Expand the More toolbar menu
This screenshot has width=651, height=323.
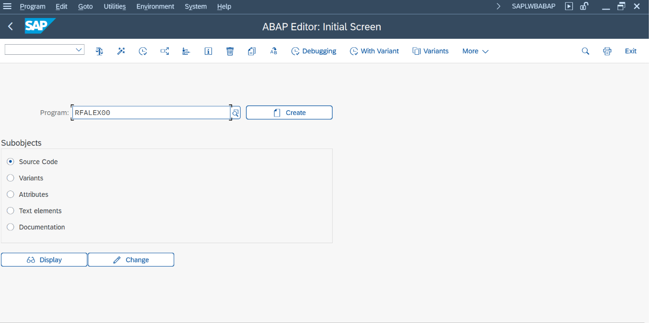(475, 51)
